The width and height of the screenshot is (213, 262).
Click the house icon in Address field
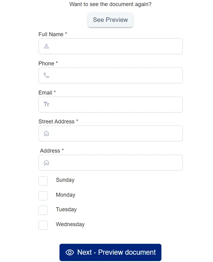click(x=46, y=163)
